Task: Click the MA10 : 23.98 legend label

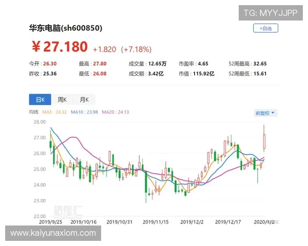Action: (84, 112)
